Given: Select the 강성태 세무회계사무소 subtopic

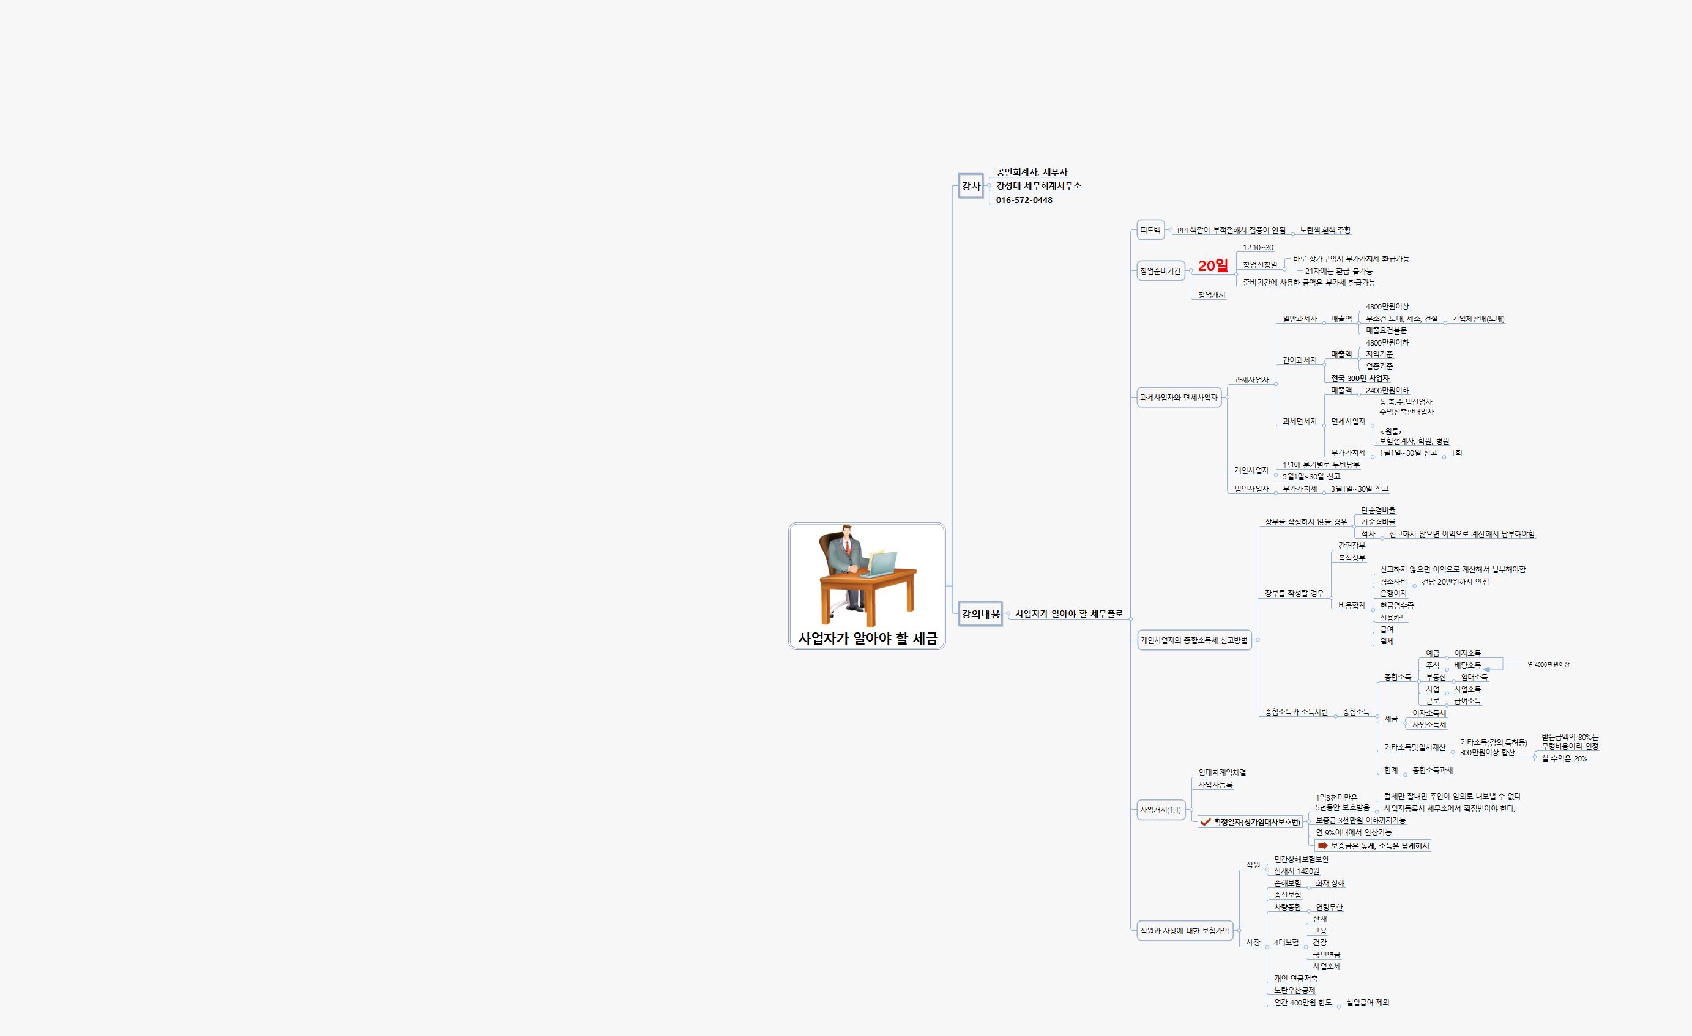Looking at the screenshot, I should tap(1038, 186).
